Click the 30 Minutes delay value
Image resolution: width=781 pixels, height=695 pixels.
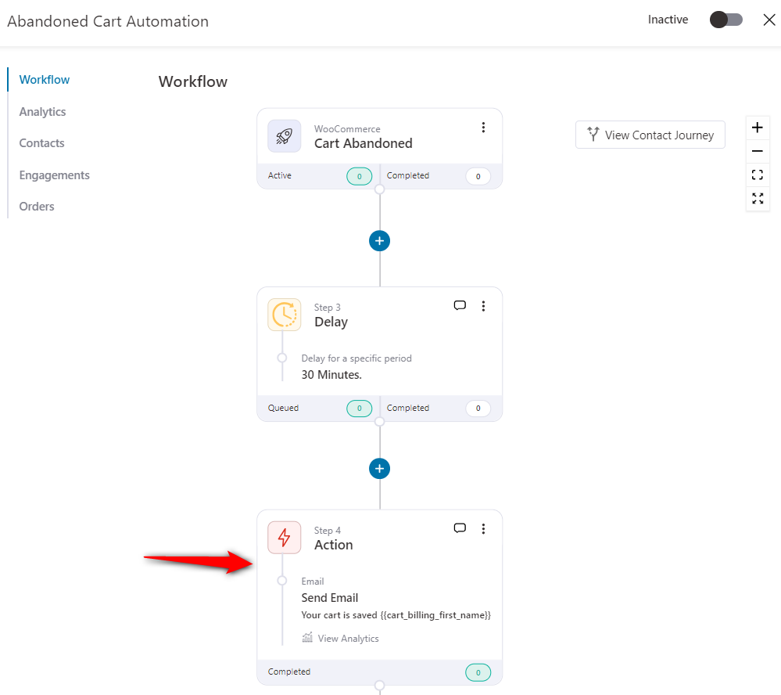pyautogui.click(x=331, y=375)
